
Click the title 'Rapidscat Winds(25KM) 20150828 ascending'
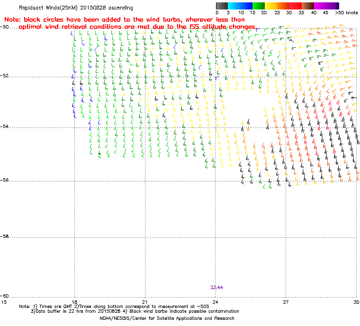(76, 8)
